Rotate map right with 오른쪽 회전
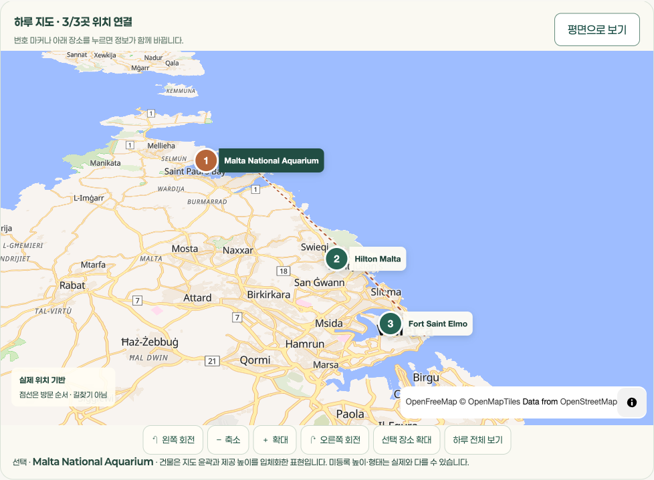The width and height of the screenshot is (654, 480). [335, 440]
